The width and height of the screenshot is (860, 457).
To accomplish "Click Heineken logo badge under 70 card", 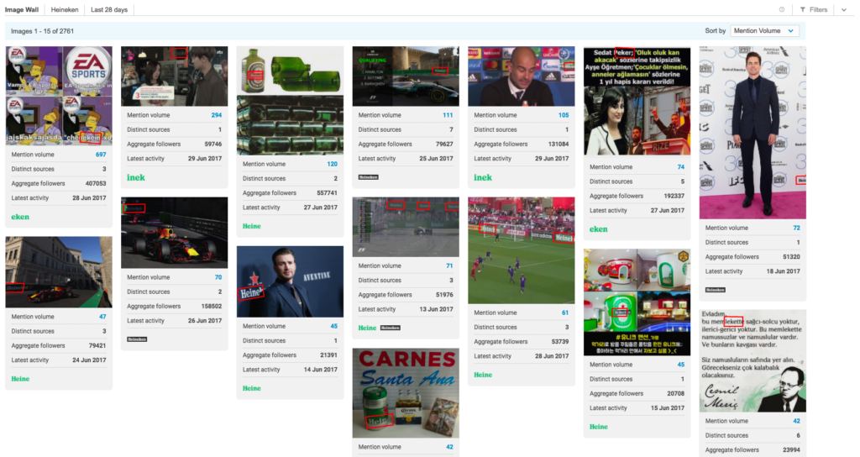I will coord(137,339).
